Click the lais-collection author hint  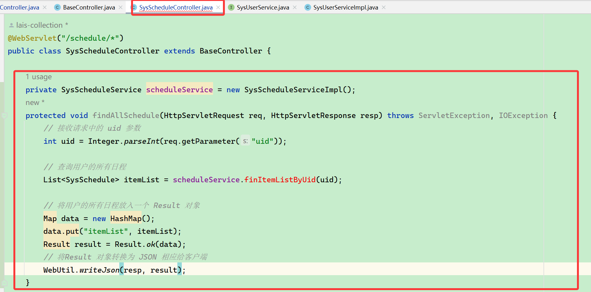click(42, 25)
